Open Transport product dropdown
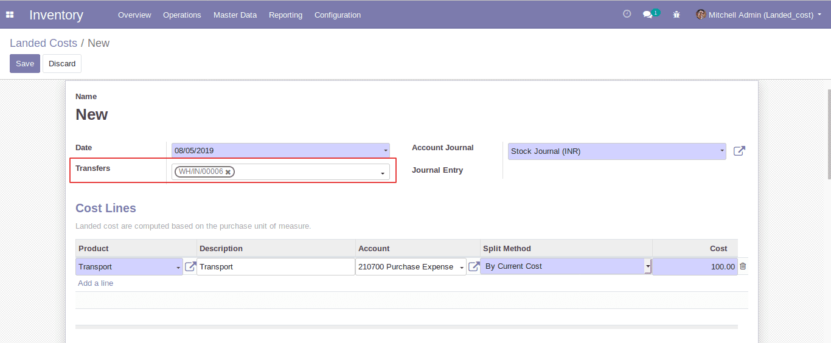 [178, 267]
